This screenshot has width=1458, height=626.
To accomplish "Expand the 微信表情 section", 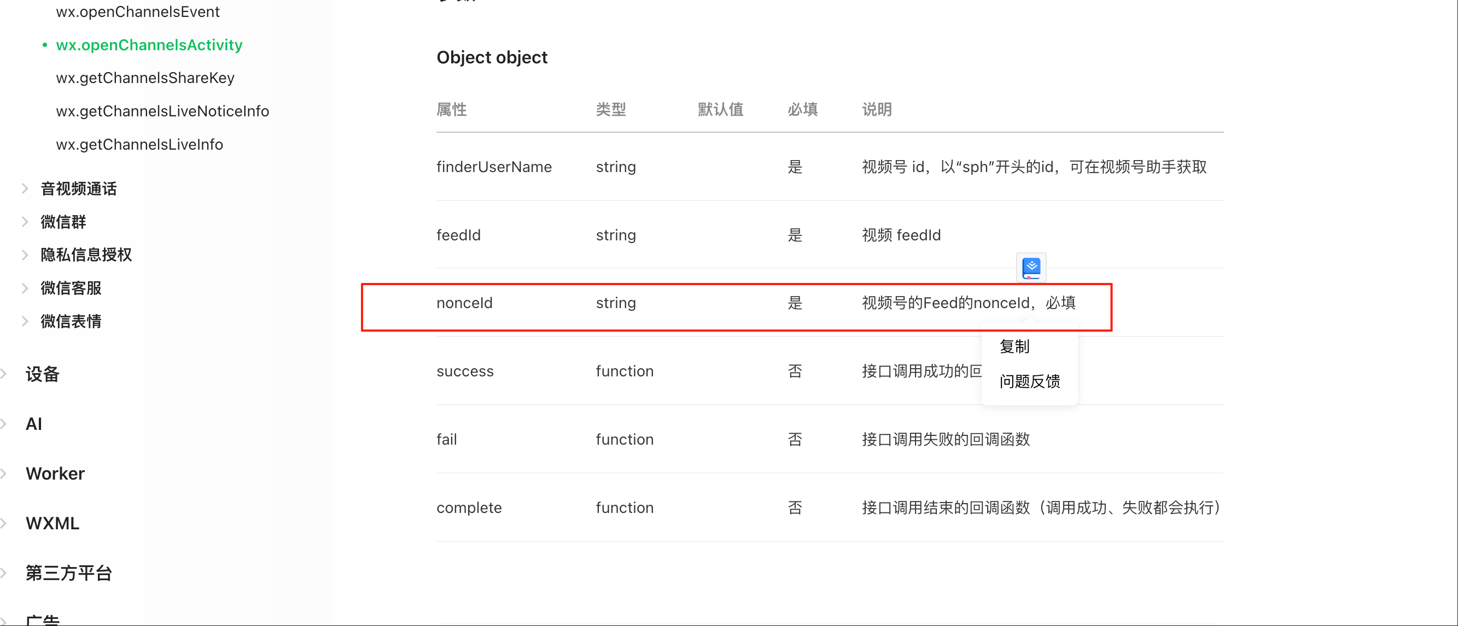I will pyautogui.click(x=71, y=321).
